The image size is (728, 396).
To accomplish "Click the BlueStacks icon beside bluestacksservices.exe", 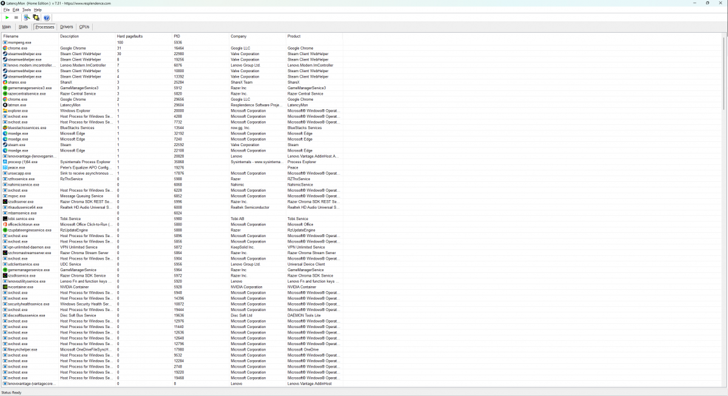I will click(5, 128).
